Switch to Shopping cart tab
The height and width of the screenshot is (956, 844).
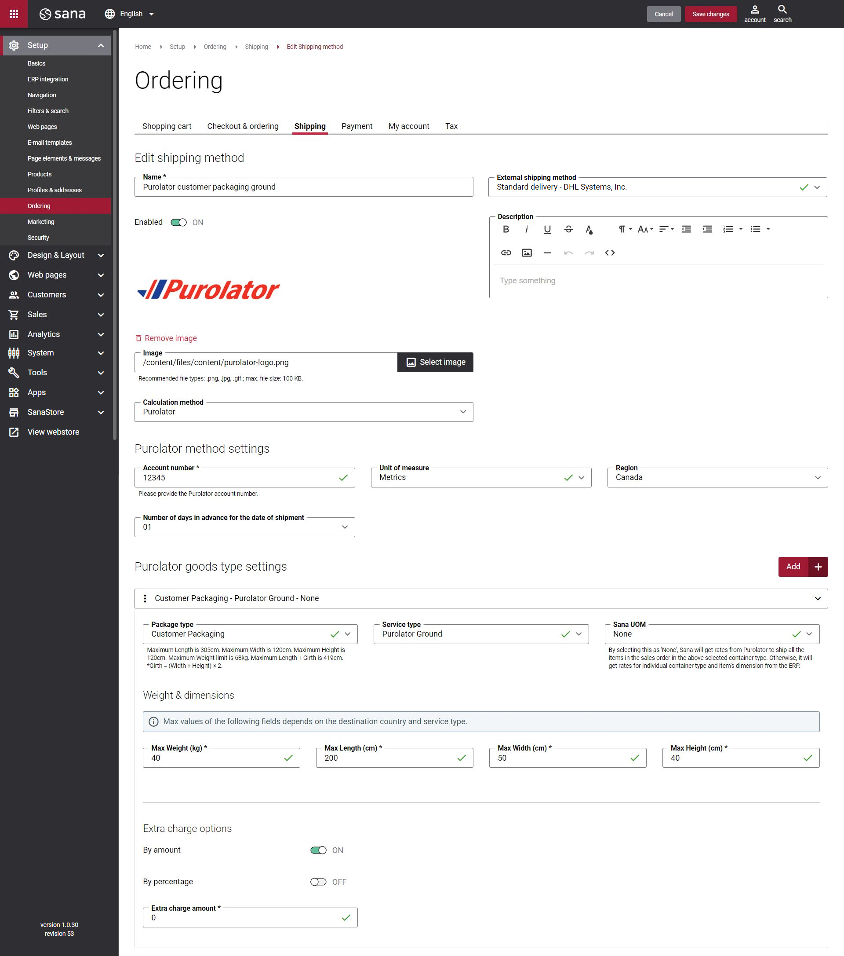click(x=167, y=126)
